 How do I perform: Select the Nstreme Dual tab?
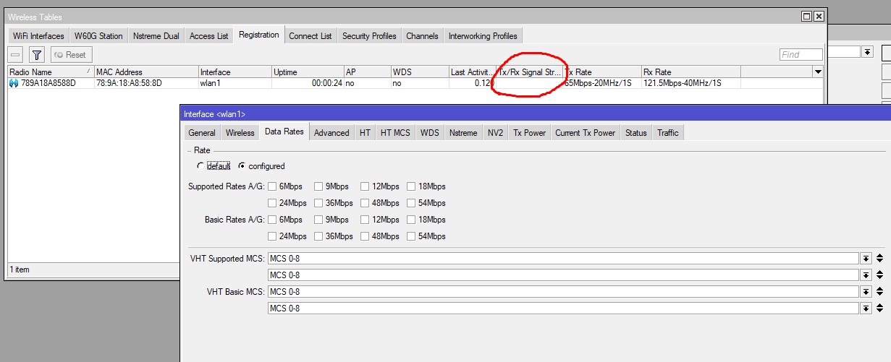[x=156, y=35]
